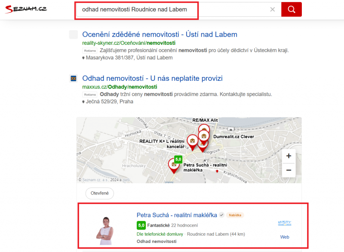Open the Seznam.cz logo homepage

(x=26, y=9)
